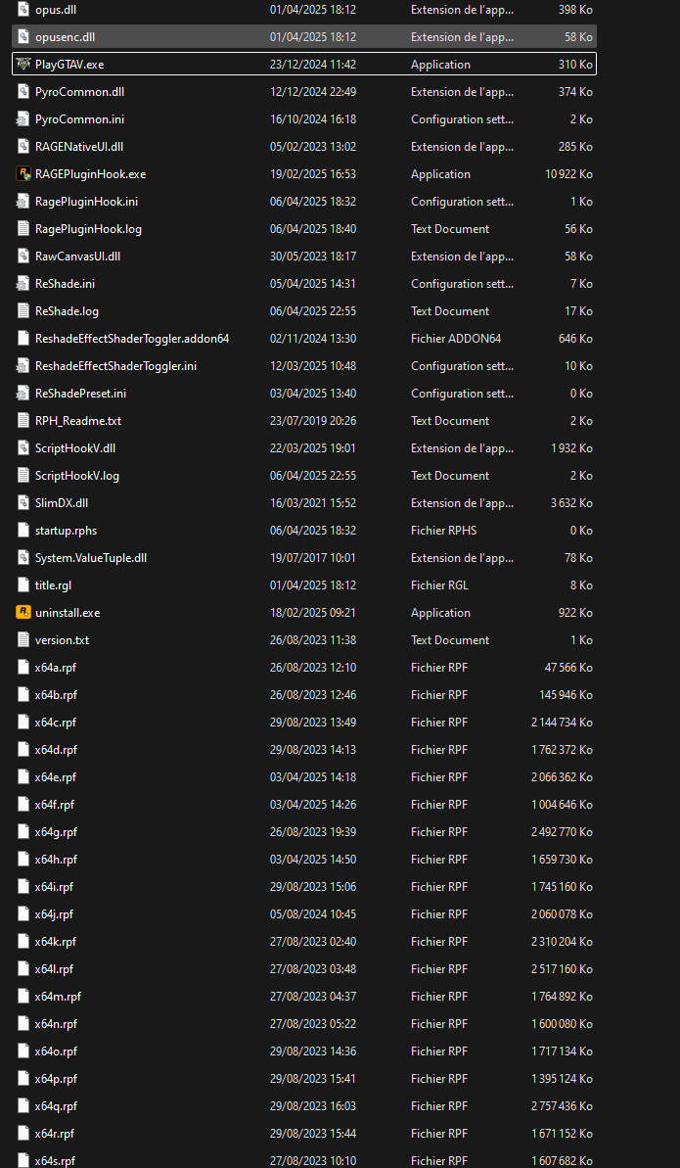The height and width of the screenshot is (1168, 680).
Task: Select the SlimDX.dll file icon
Action: pos(24,503)
